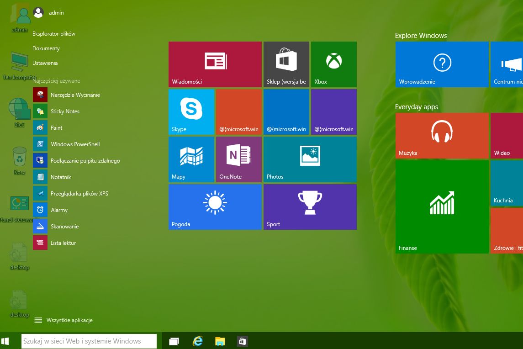Launch Narzędzie Wycinanie snipping tool
The image size is (523, 349).
point(75,95)
